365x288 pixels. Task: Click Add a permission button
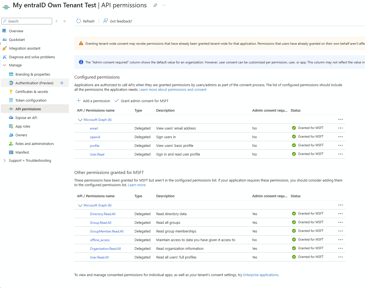(93, 101)
